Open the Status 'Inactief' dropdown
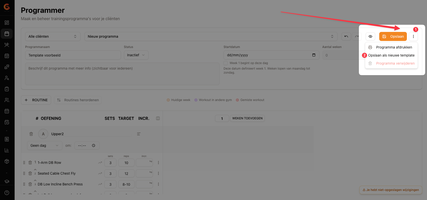Viewport: 427px width, 200px height. tap(136, 55)
